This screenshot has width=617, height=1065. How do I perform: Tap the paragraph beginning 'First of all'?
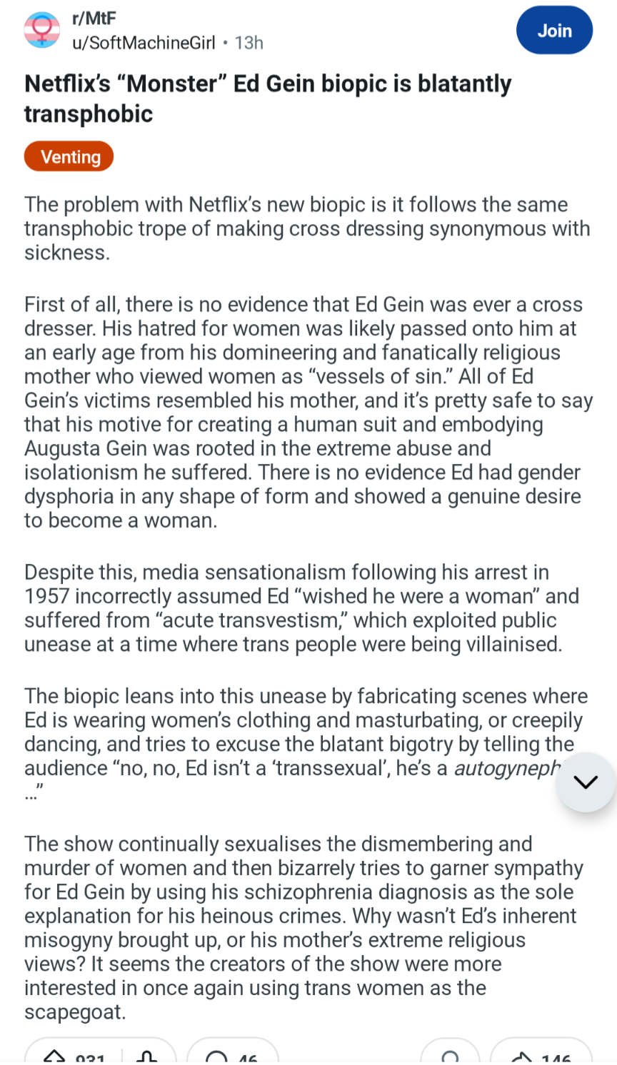click(308, 412)
